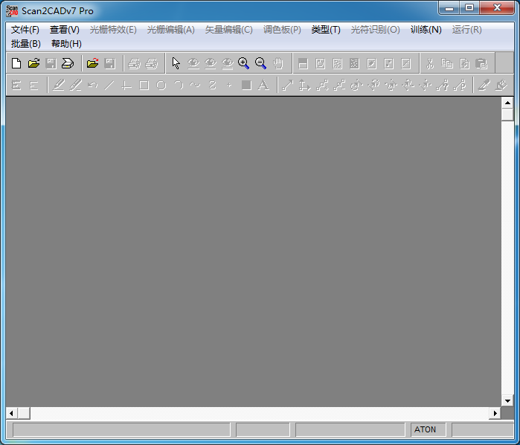This screenshot has width=520, height=445.
Task: Click the second floppy save icon beside the red-arrow folder
Action: pyautogui.click(x=110, y=63)
